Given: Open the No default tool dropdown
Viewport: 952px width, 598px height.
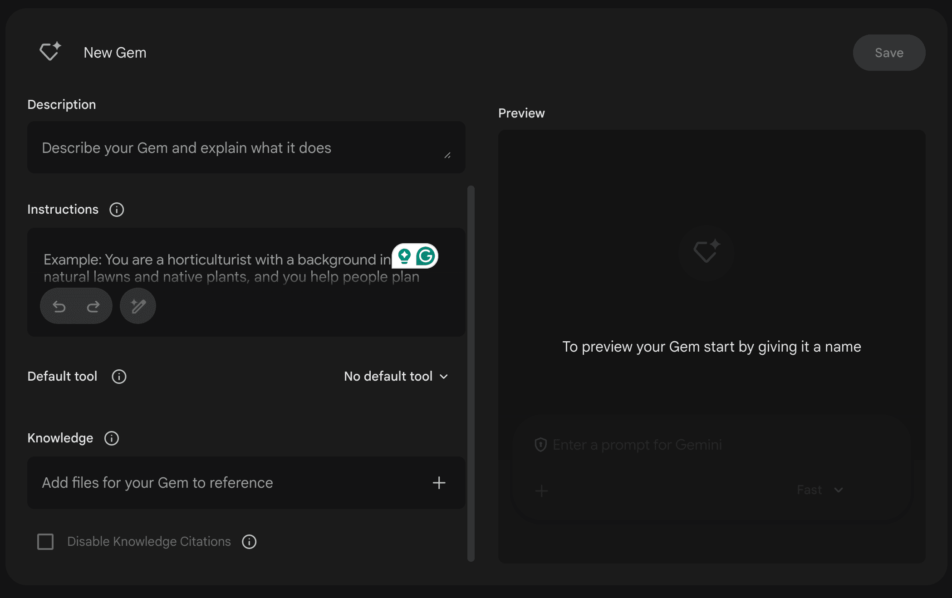Looking at the screenshot, I should pyautogui.click(x=396, y=377).
